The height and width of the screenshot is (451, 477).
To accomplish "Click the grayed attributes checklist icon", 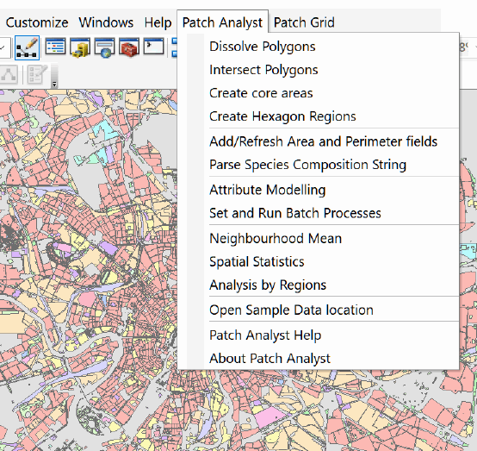I will click(37, 75).
